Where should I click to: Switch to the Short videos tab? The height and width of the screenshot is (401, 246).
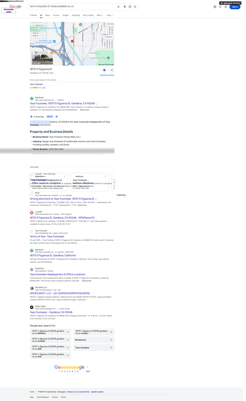point(89,15)
